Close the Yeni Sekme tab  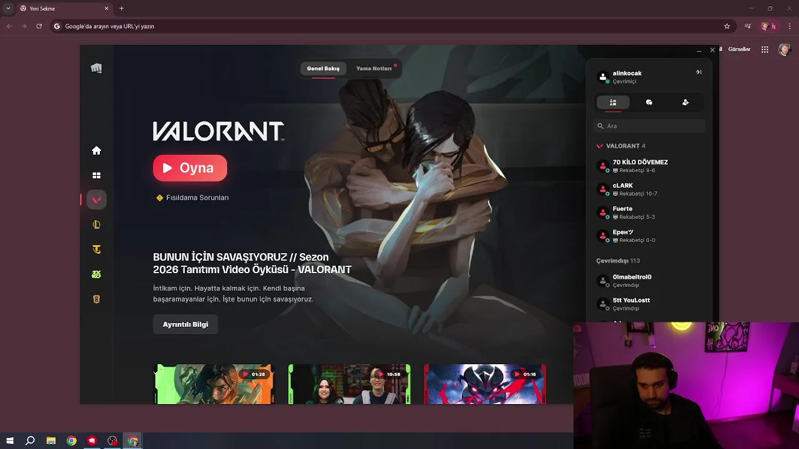pos(106,9)
